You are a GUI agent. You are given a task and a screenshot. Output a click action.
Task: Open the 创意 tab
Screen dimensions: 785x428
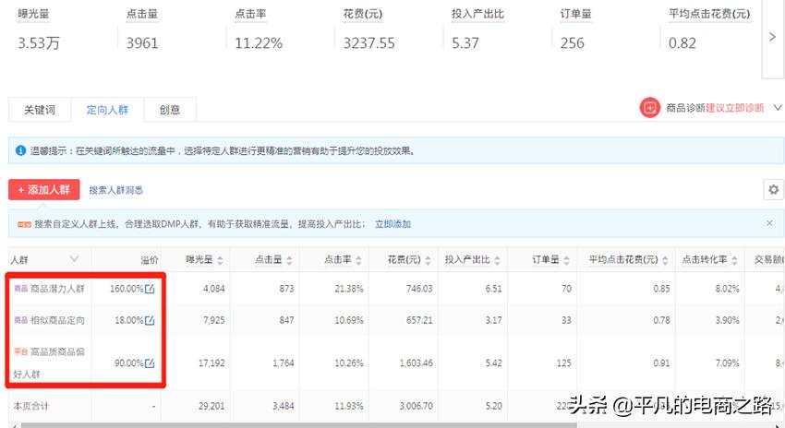tap(170, 110)
